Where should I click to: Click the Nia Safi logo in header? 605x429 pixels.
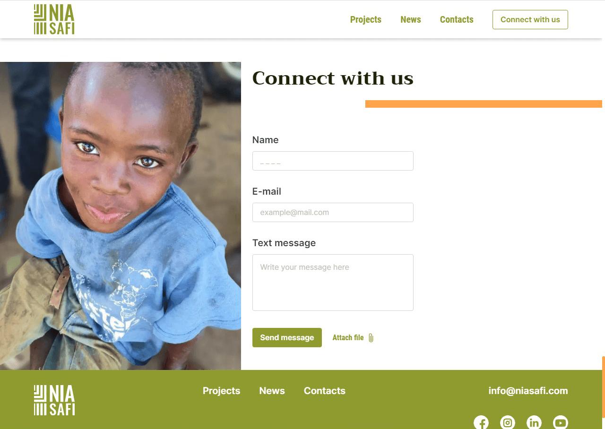click(54, 19)
